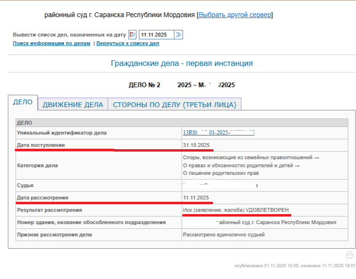
Task: Click the go arrow next to date field
Action: point(178,35)
